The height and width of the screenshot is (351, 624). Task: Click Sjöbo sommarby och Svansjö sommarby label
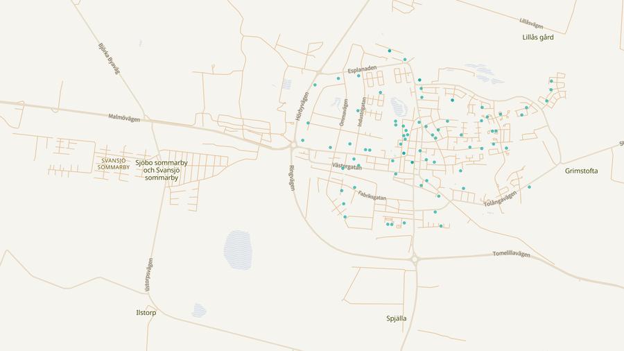(x=162, y=170)
